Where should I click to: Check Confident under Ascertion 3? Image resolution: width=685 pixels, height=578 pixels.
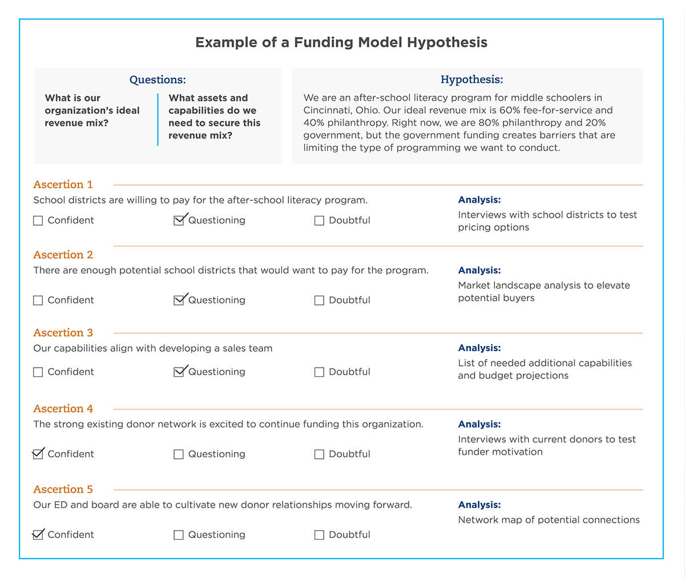click(38, 372)
